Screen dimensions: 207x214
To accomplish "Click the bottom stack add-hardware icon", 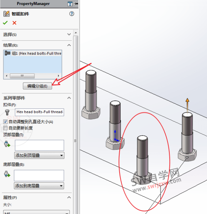I will (x=7, y=174).
